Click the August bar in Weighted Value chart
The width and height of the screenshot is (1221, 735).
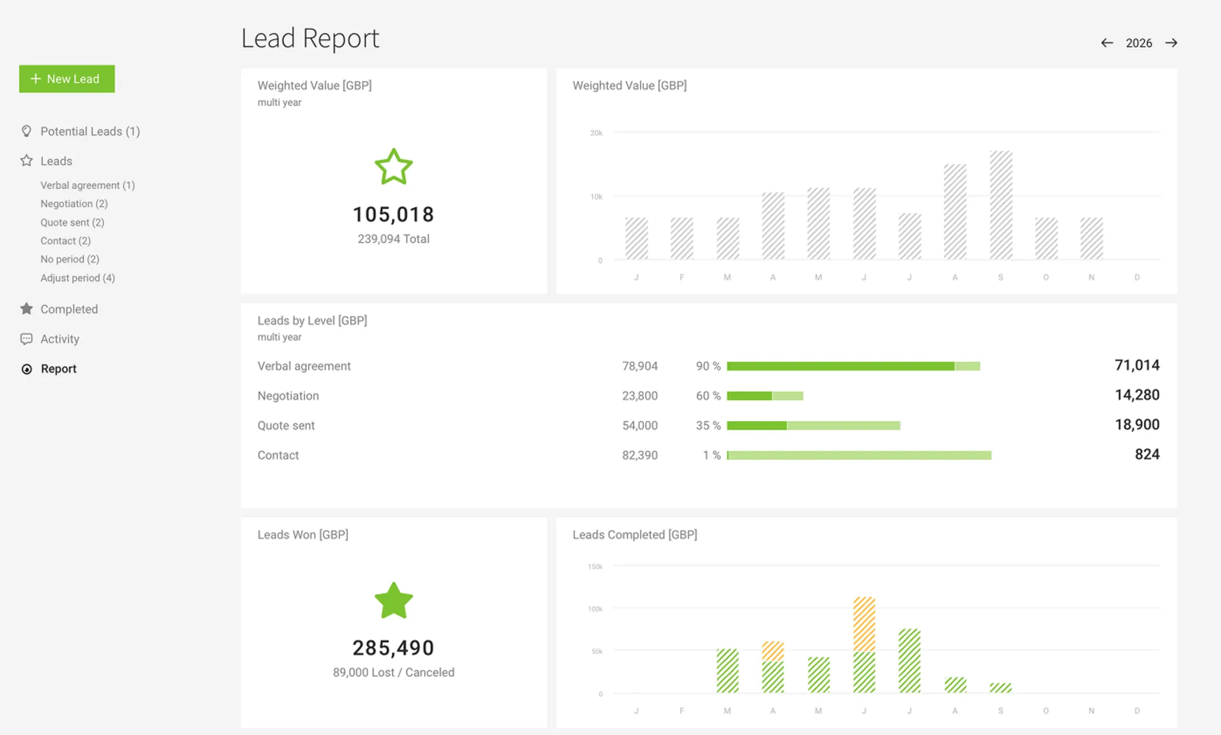tap(955, 212)
